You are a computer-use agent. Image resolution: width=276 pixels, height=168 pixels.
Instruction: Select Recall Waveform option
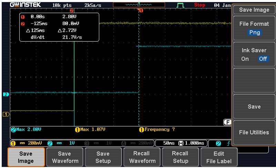[x=142, y=157]
